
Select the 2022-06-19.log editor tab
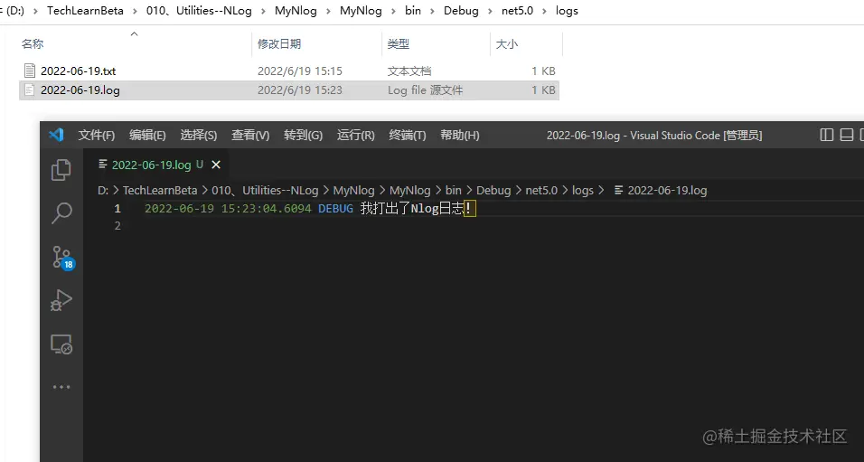158,165
